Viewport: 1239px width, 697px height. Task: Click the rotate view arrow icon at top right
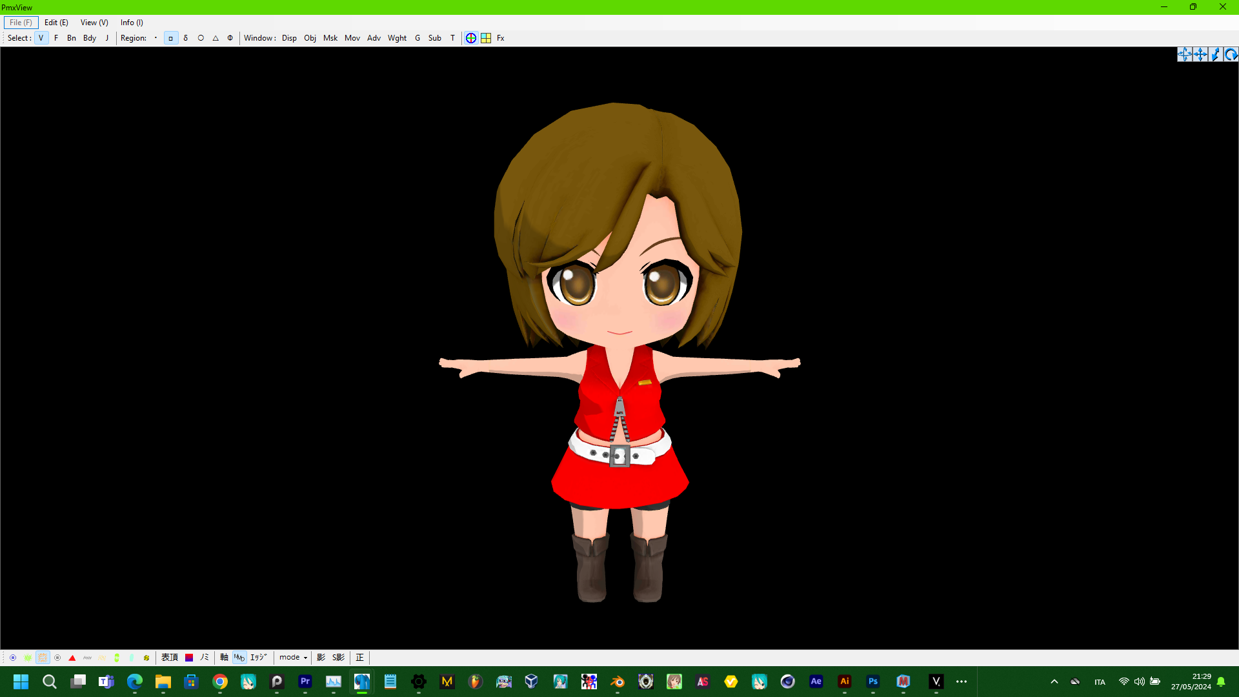pyautogui.click(x=1231, y=54)
